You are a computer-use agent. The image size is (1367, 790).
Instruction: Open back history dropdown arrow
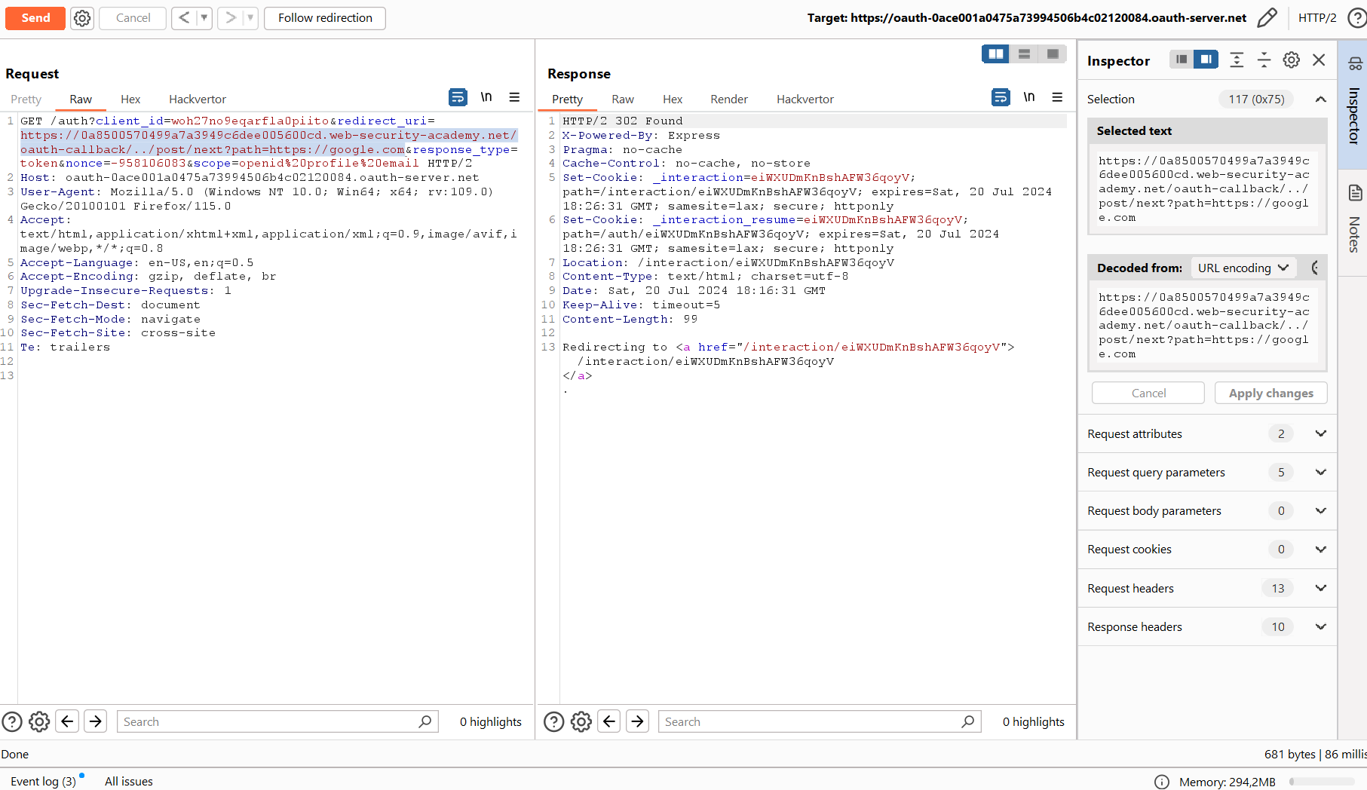[204, 18]
